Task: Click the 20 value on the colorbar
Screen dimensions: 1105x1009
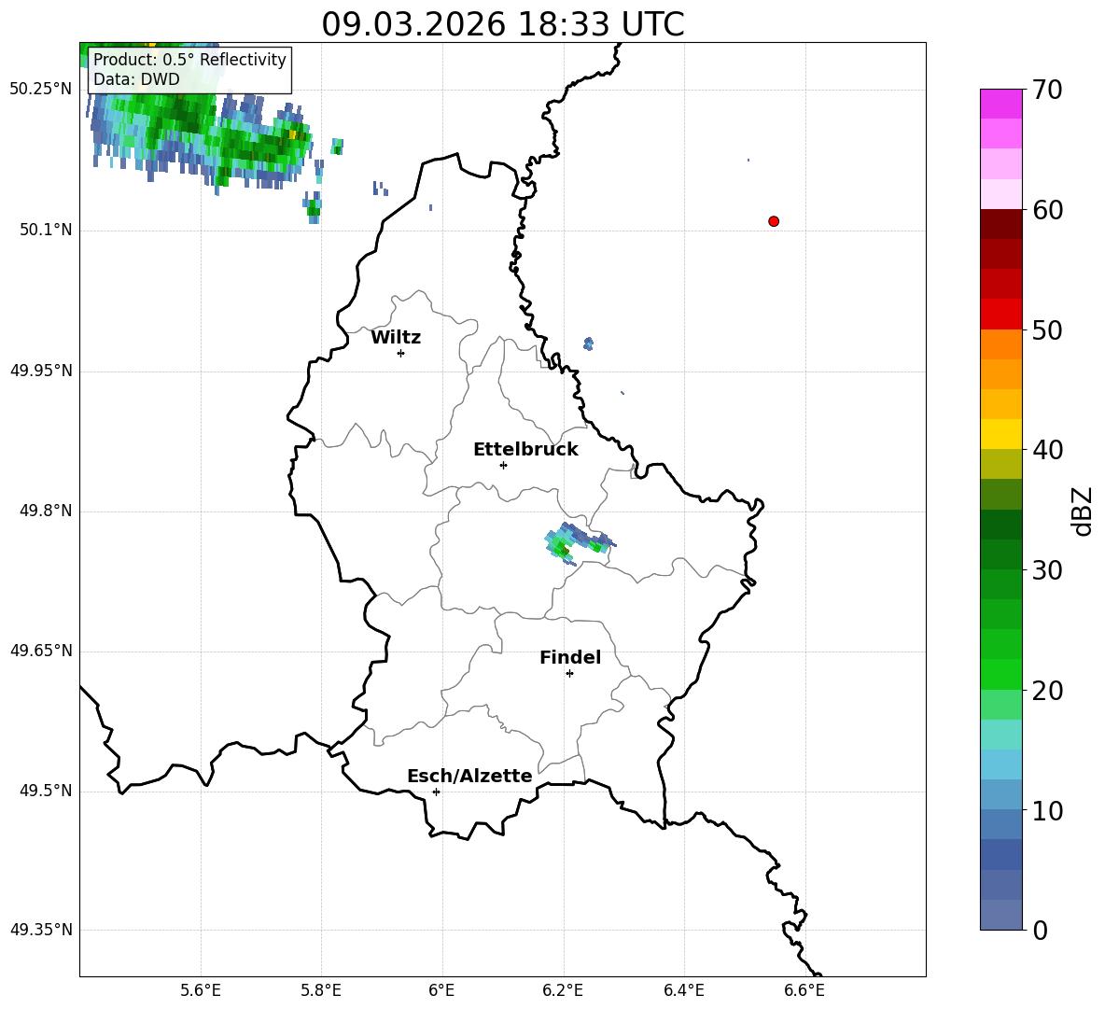Action: click(1046, 691)
